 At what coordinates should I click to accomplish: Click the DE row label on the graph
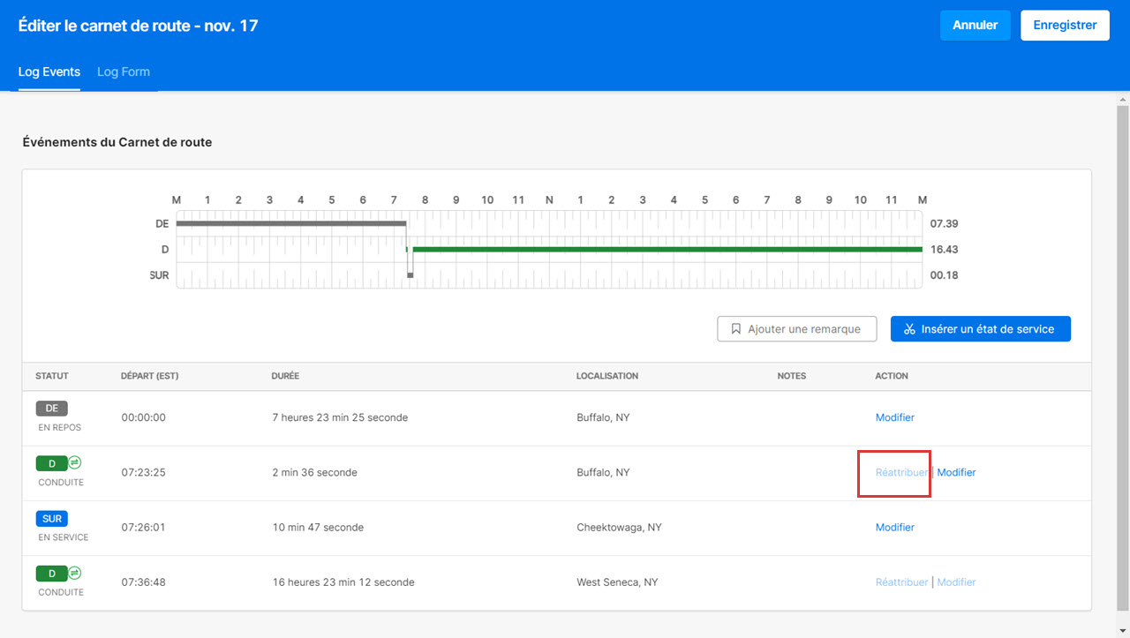tap(162, 224)
